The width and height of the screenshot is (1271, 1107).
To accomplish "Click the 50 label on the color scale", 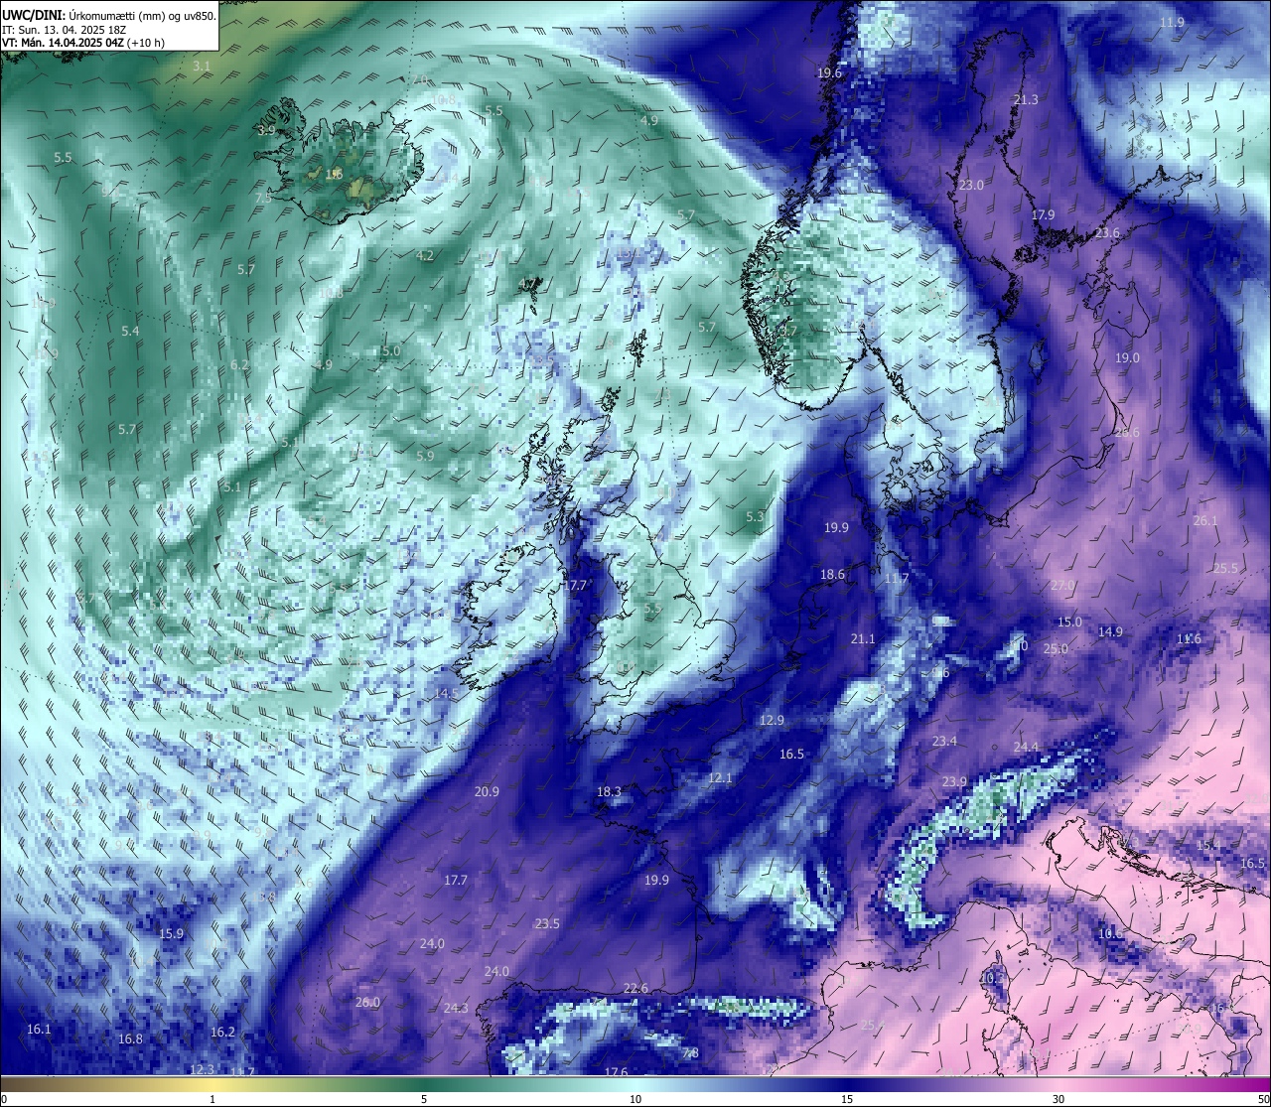I will click(1263, 1099).
